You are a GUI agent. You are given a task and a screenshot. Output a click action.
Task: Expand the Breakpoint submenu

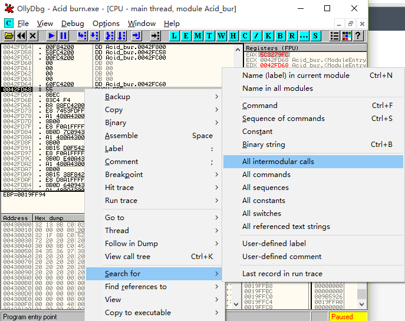(x=154, y=175)
